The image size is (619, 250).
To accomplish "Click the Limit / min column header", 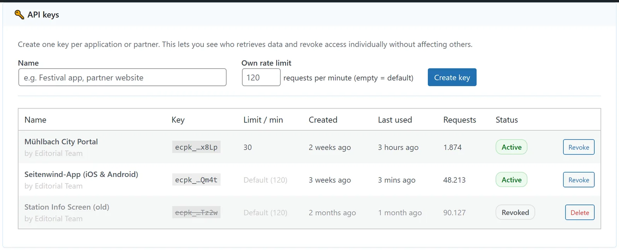I will 263,120.
